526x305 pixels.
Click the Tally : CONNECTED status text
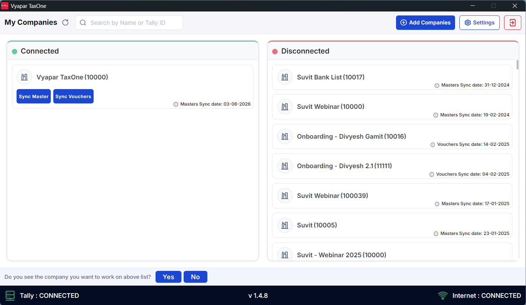(49, 296)
